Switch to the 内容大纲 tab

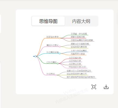pyautogui.click(x=81, y=21)
